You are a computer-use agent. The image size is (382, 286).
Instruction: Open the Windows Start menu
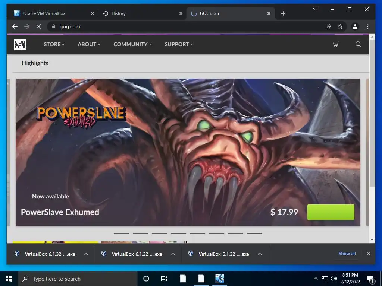(9, 279)
